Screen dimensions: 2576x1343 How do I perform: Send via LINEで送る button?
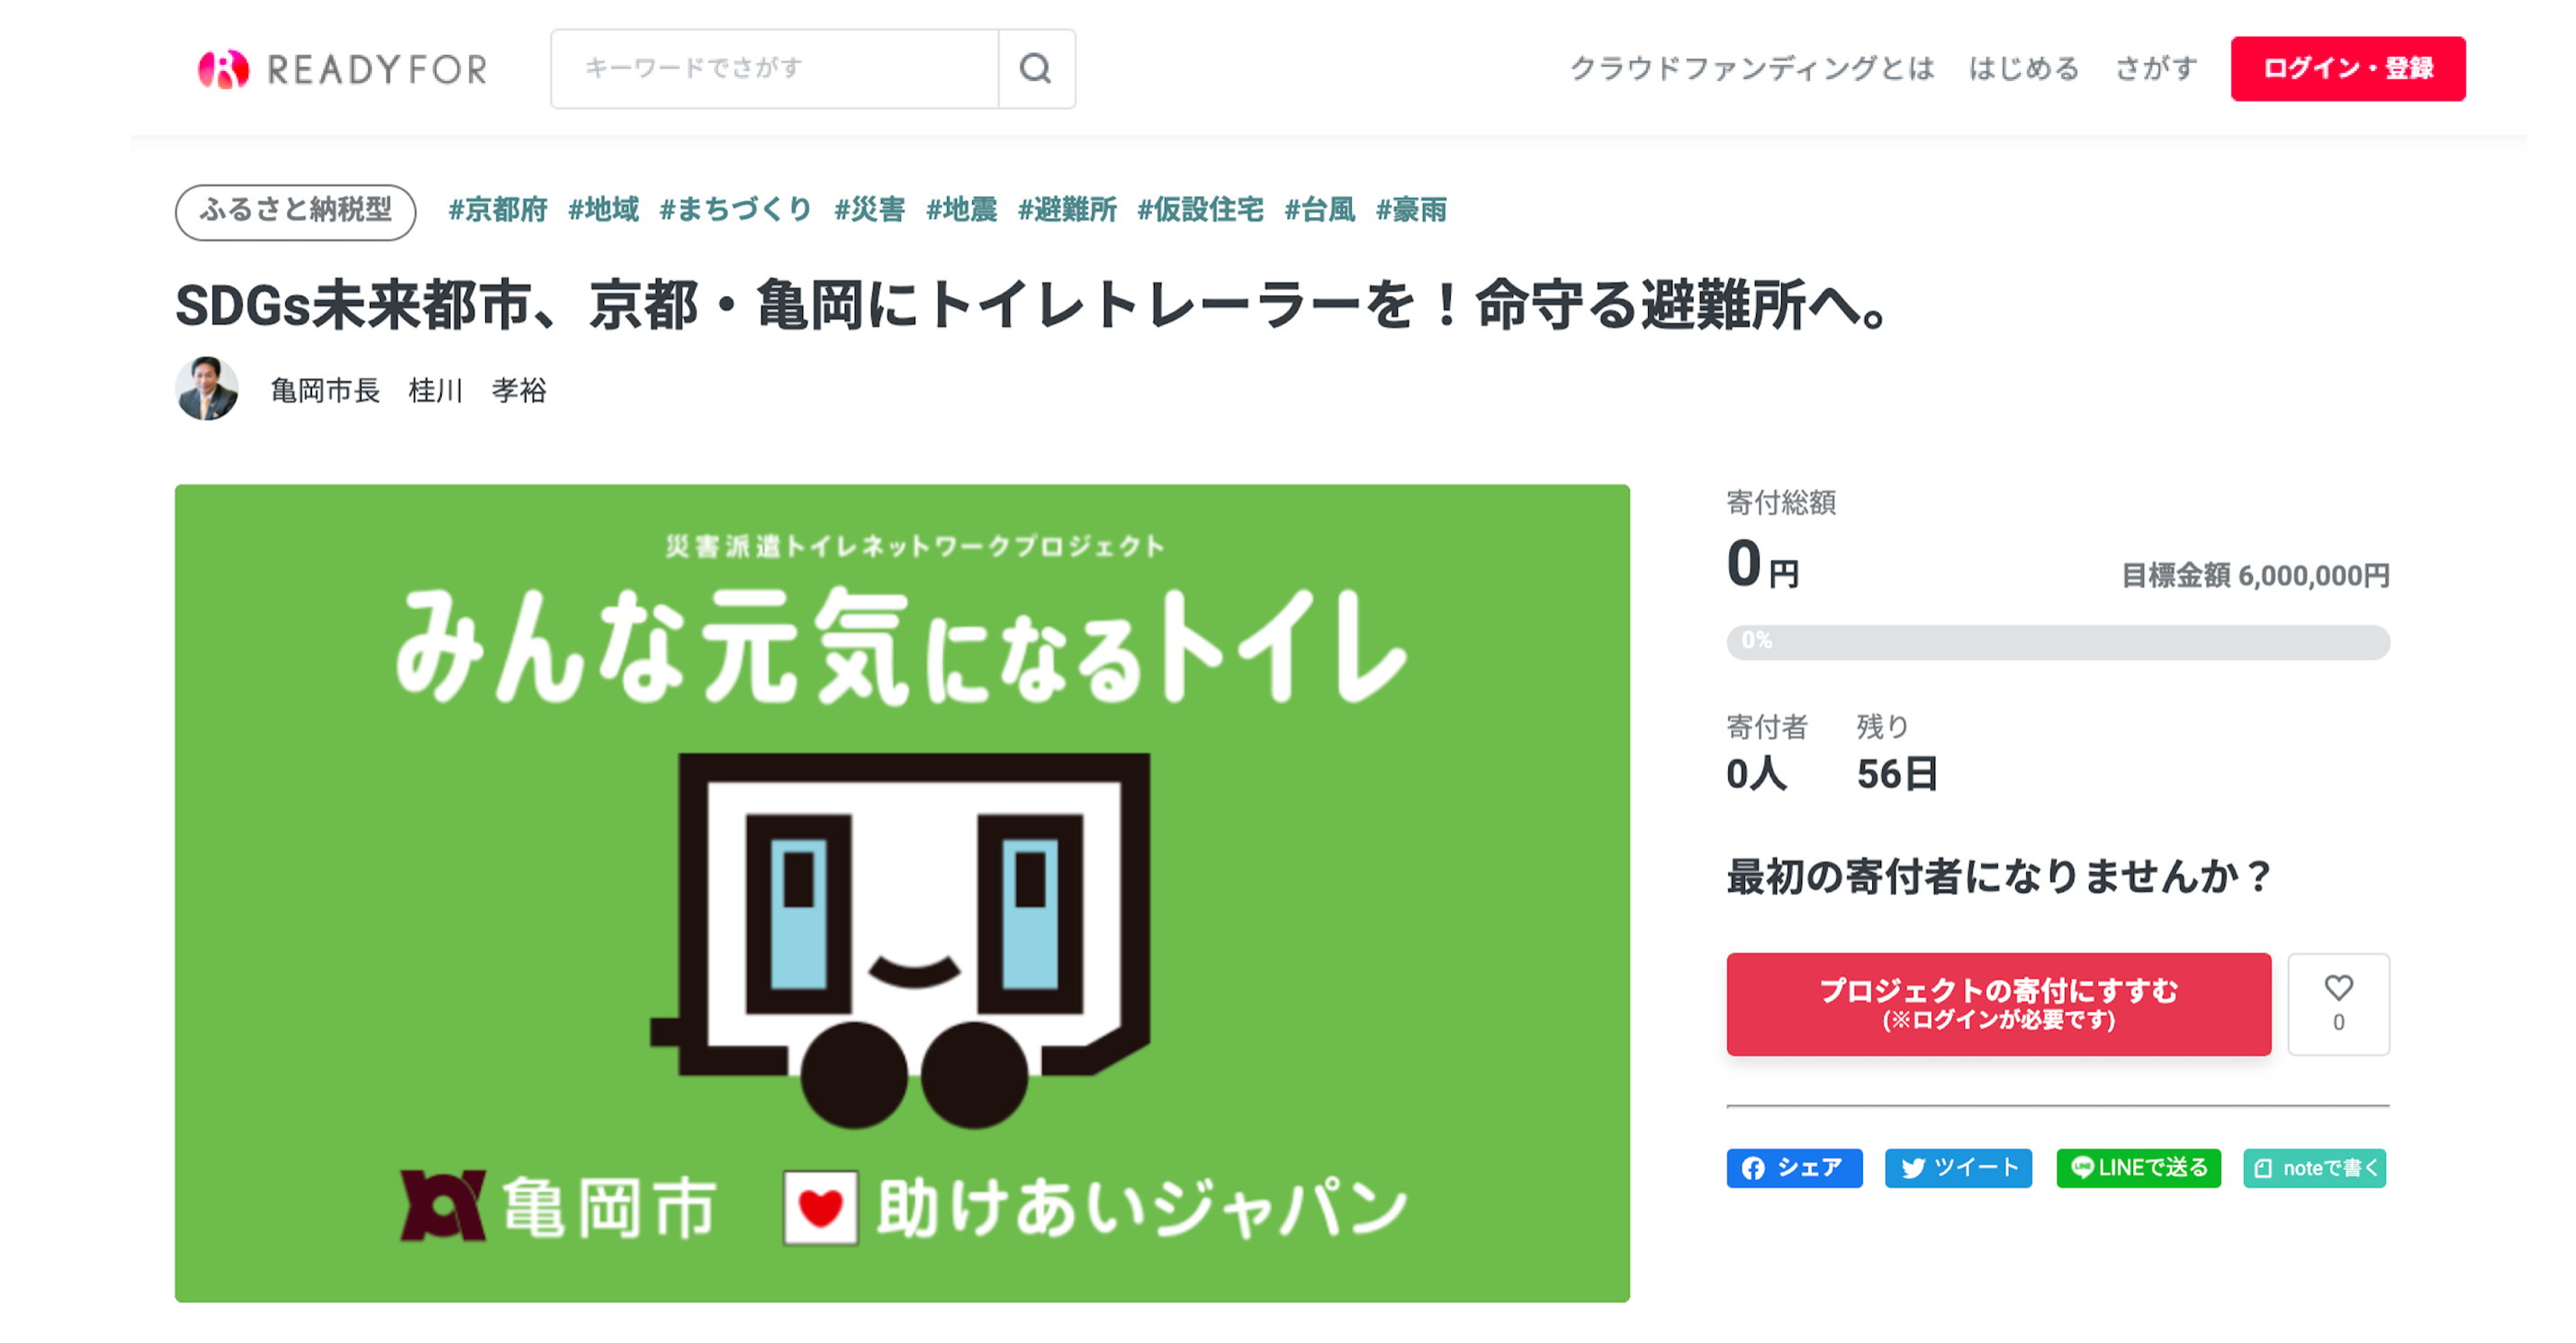[x=2138, y=1167]
